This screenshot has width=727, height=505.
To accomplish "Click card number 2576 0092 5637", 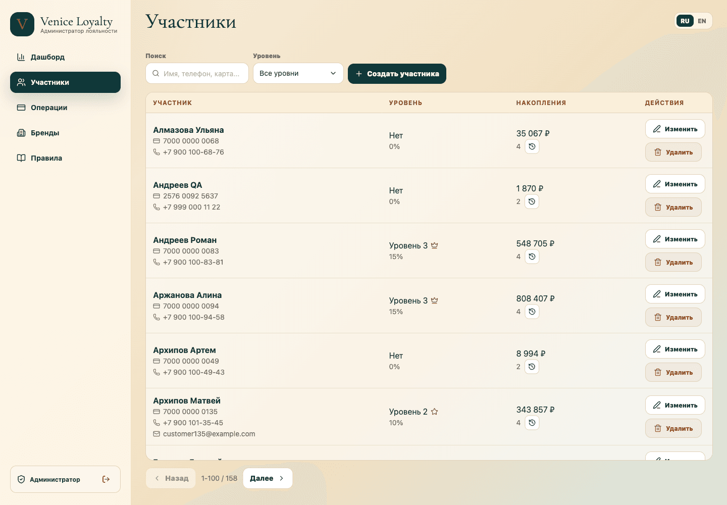I will (190, 196).
